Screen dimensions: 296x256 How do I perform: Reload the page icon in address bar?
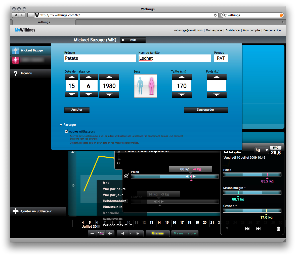tap(215, 15)
